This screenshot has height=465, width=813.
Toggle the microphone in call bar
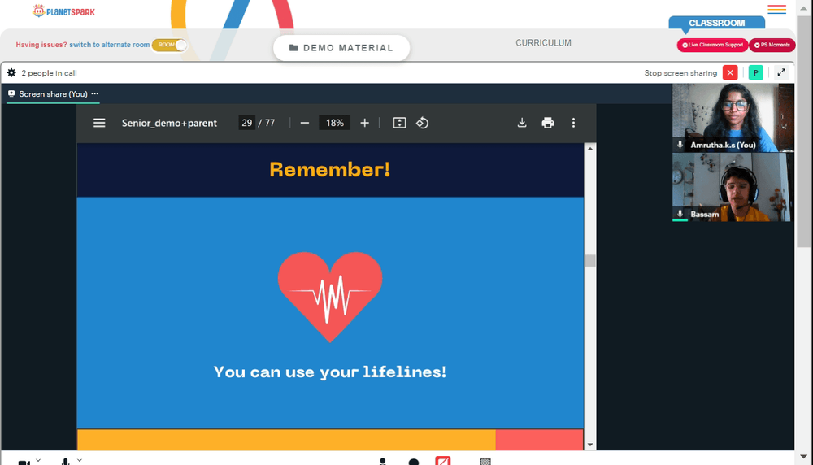pyautogui.click(x=65, y=462)
